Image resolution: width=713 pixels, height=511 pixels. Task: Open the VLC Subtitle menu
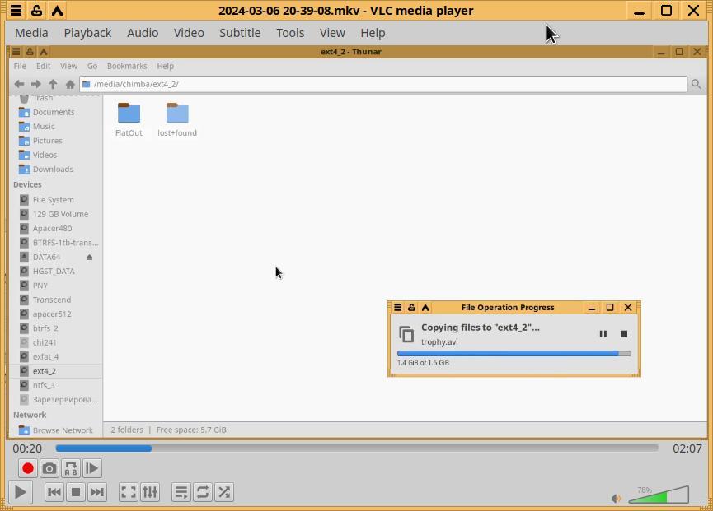240,33
